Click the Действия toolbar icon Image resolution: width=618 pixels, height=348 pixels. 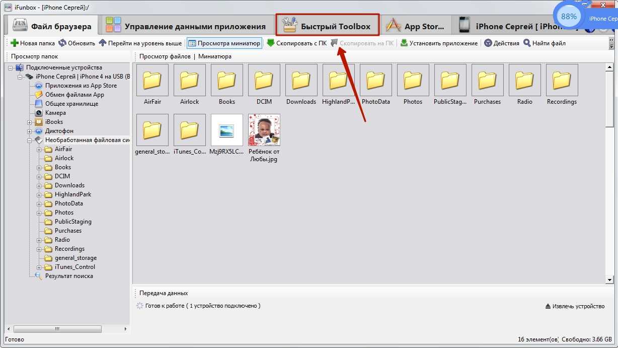pos(488,43)
